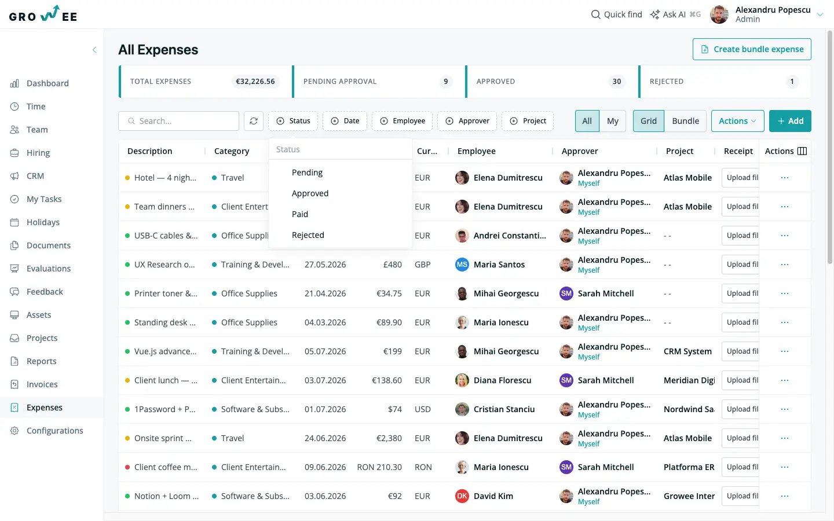Image resolution: width=834 pixels, height=521 pixels.
Task: Upload file for Onsite sprint row
Action: tap(741, 438)
